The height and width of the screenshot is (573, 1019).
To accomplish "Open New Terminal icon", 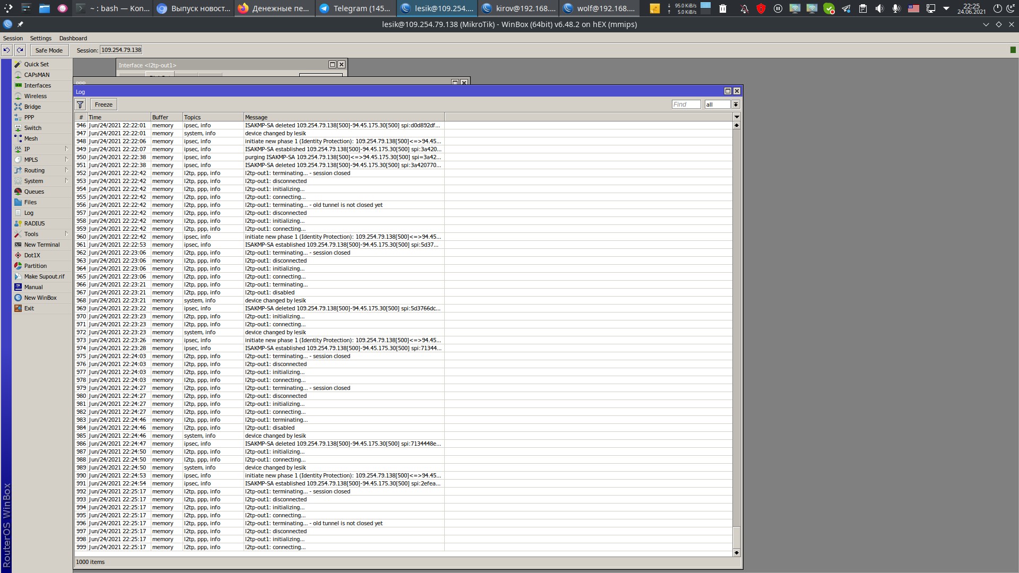I will click(x=18, y=245).
